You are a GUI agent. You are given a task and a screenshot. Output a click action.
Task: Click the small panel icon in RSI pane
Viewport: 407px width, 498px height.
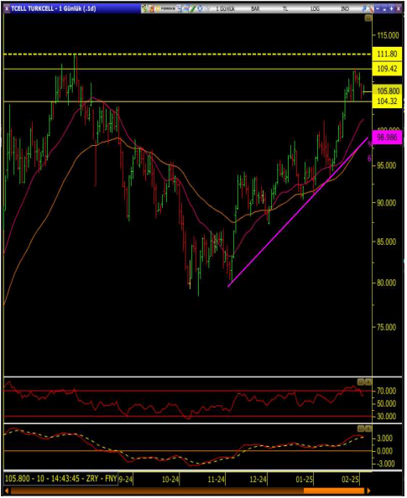coord(361,381)
